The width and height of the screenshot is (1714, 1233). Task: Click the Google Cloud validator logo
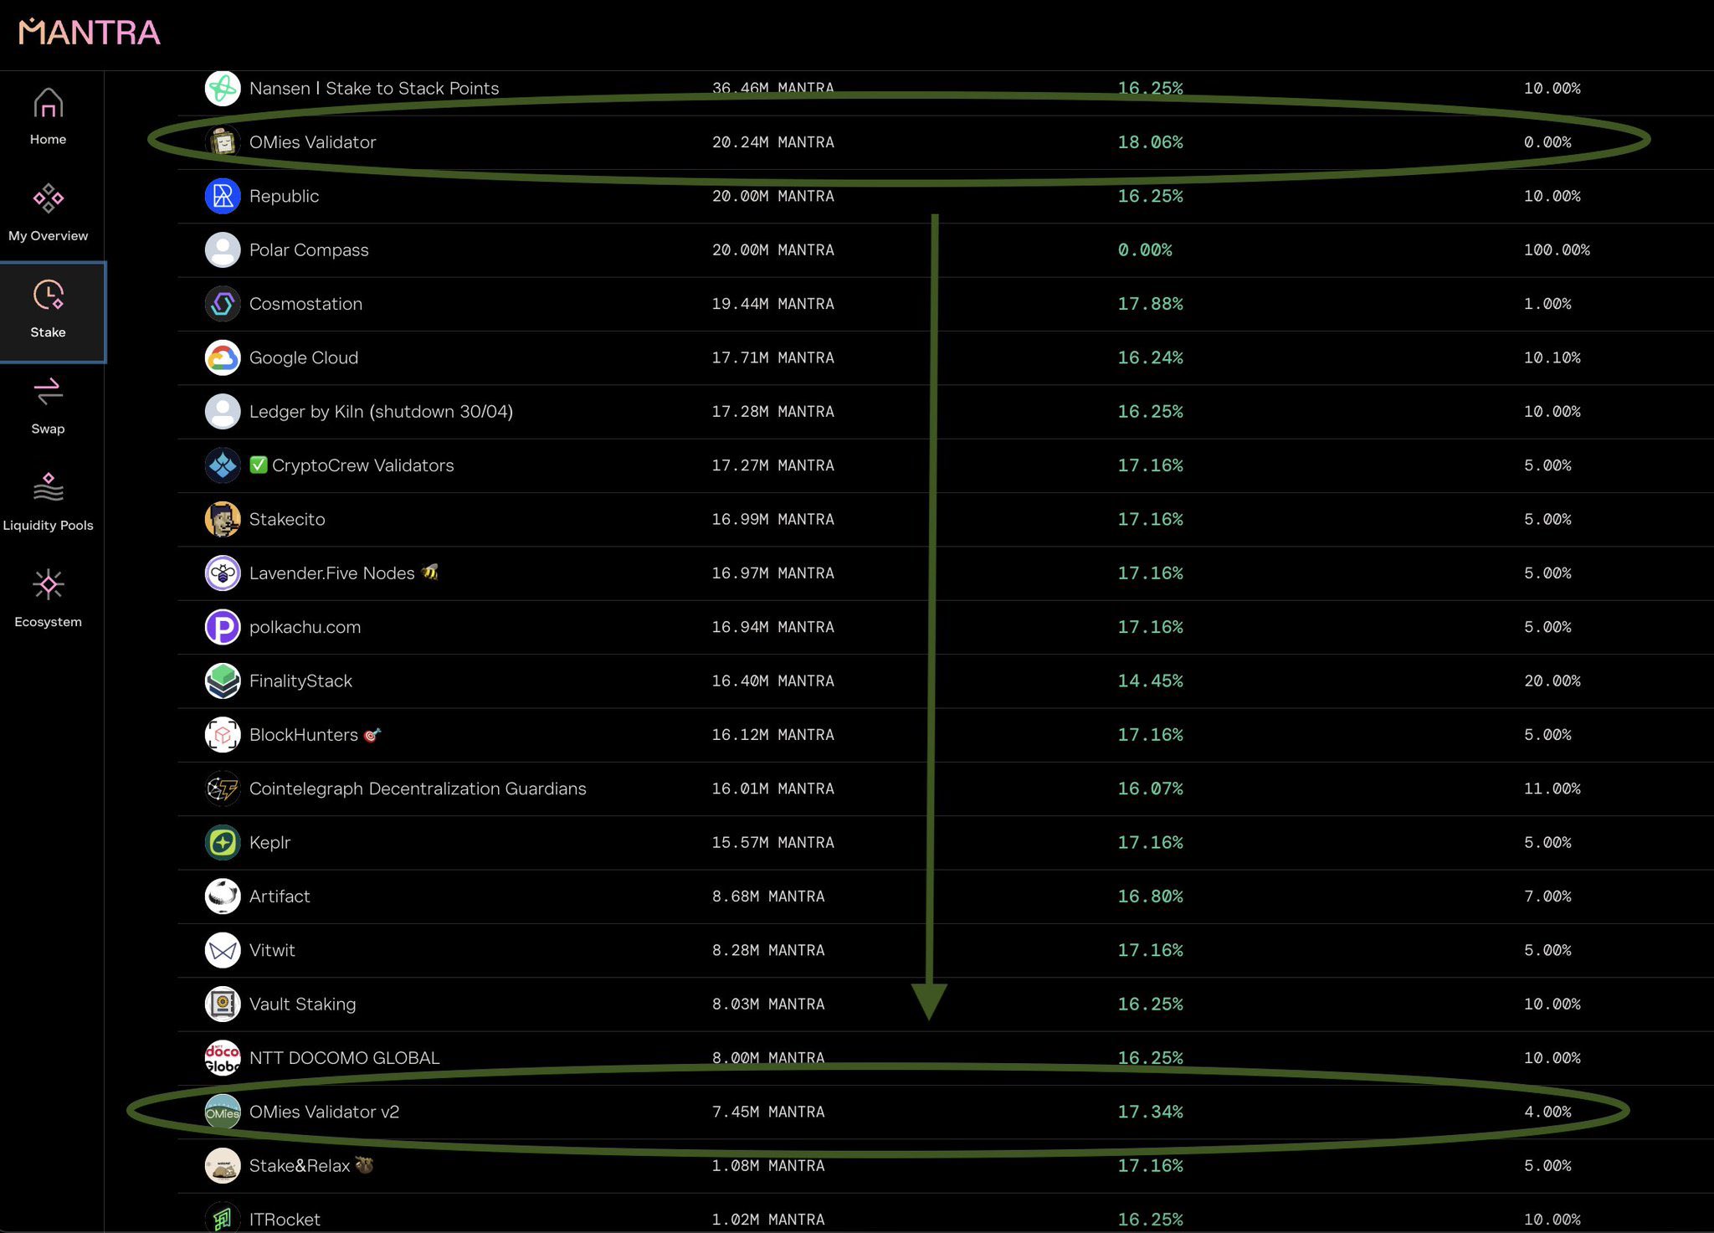(x=223, y=358)
